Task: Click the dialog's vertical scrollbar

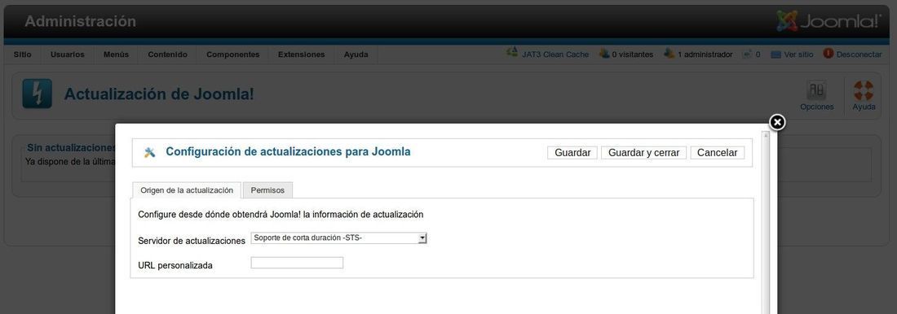Action: click(766, 223)
